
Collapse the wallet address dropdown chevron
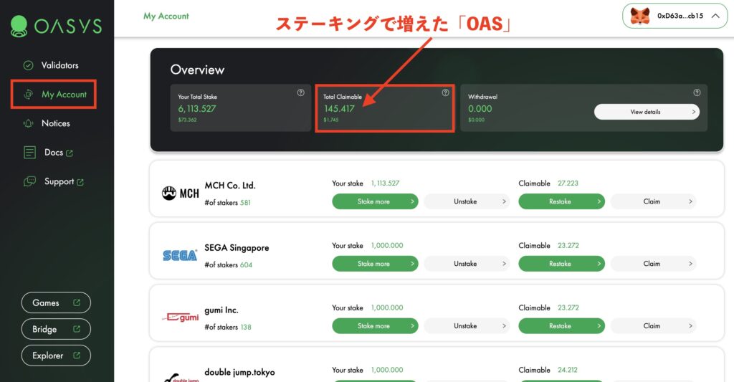point(715,16)
